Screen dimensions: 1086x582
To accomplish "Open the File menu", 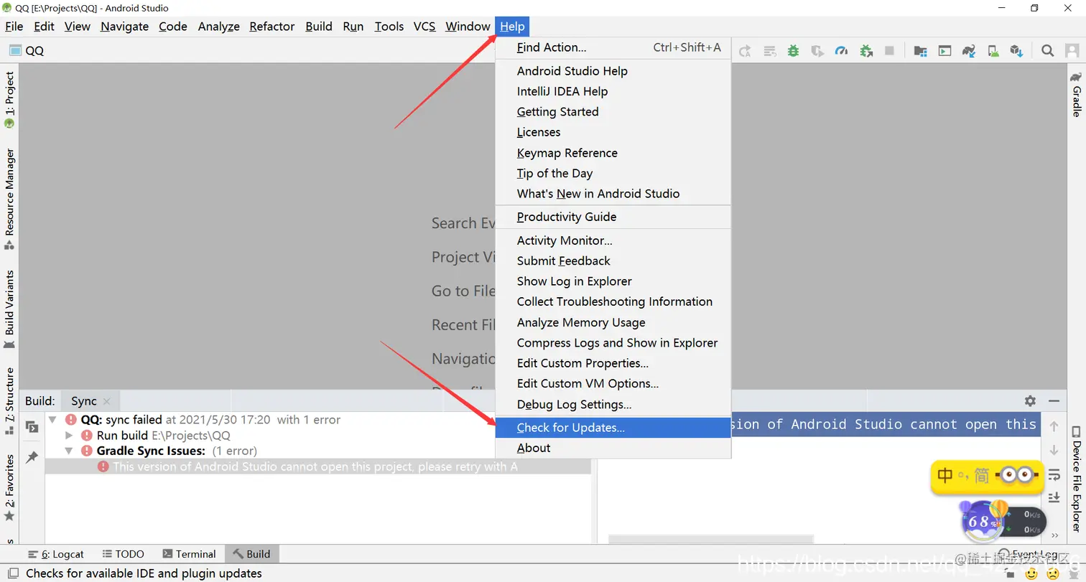I will (x=14, y=27).
